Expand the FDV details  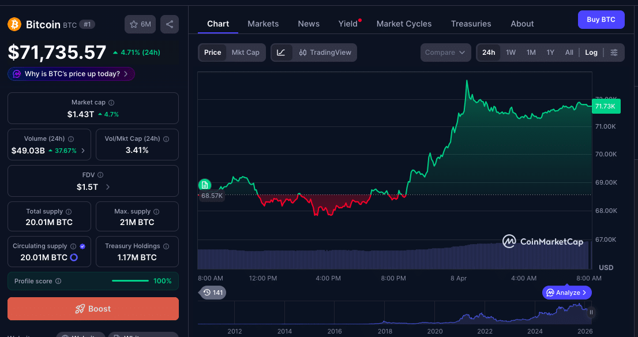click(107, 186)
